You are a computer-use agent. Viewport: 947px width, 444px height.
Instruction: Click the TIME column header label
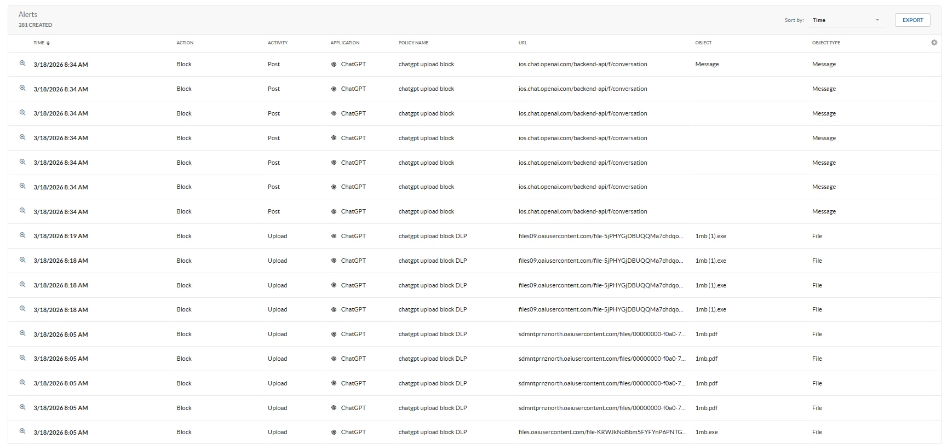38,43
